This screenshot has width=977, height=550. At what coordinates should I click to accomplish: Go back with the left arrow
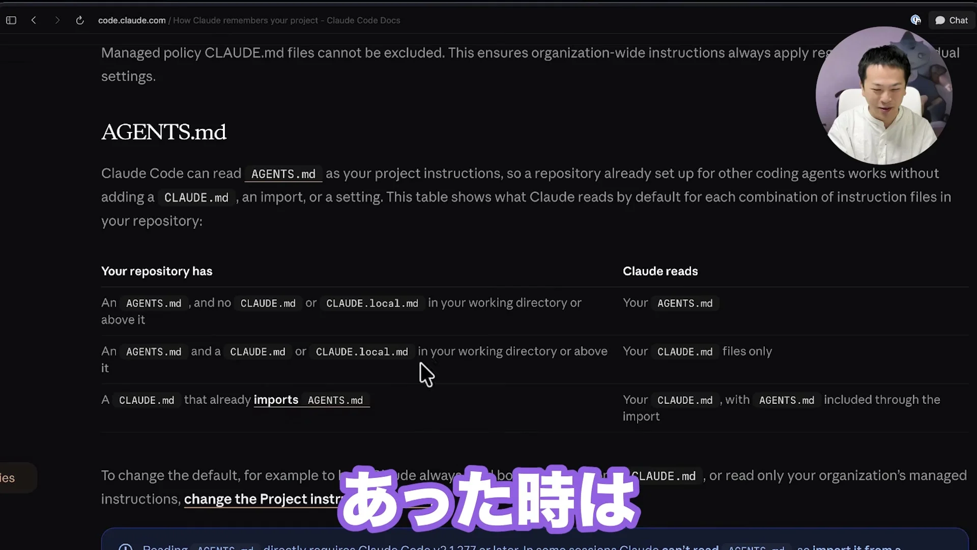[x=34, y=20]
